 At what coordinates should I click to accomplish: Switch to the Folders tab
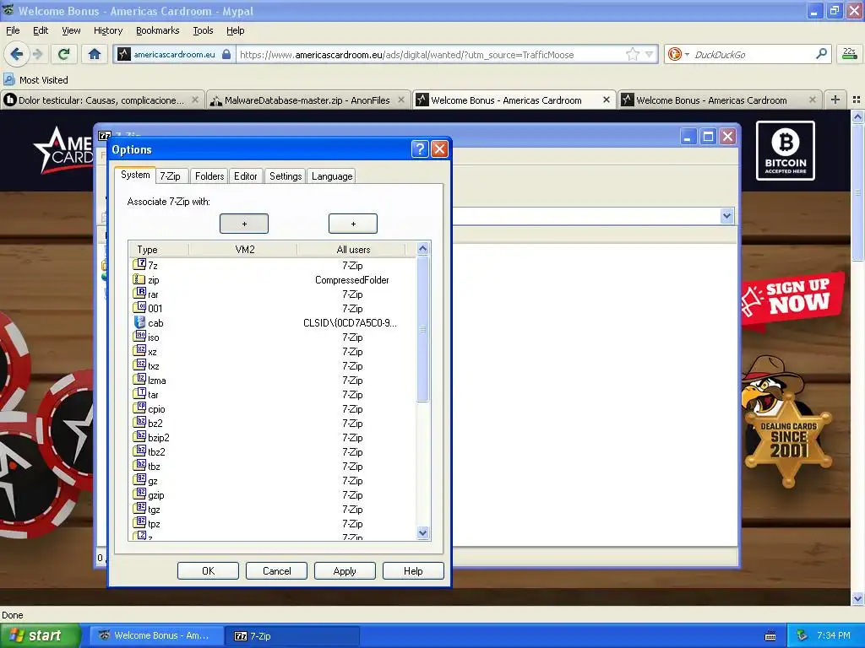click(209, 176)
